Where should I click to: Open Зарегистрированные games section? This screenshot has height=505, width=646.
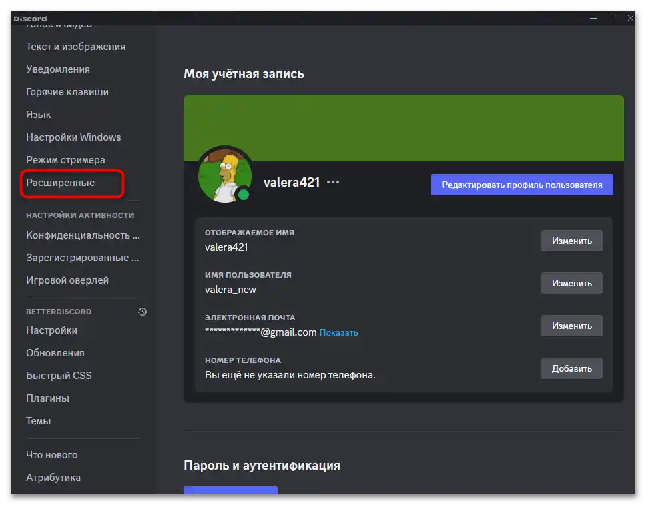click(83, 257)
